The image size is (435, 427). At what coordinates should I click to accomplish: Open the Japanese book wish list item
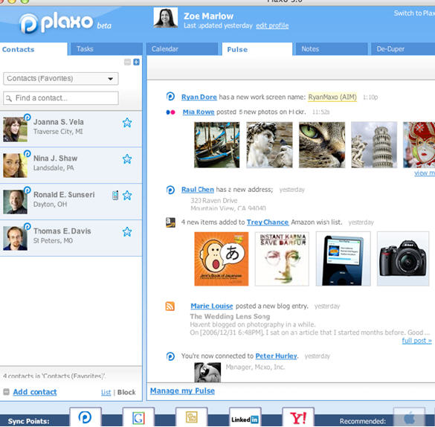click(x=222, y=259)
